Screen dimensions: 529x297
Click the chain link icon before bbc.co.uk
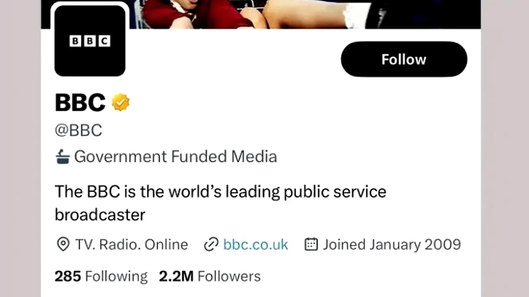coord(211,244)
